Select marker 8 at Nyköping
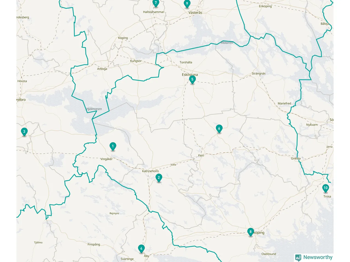 [250, 232]
